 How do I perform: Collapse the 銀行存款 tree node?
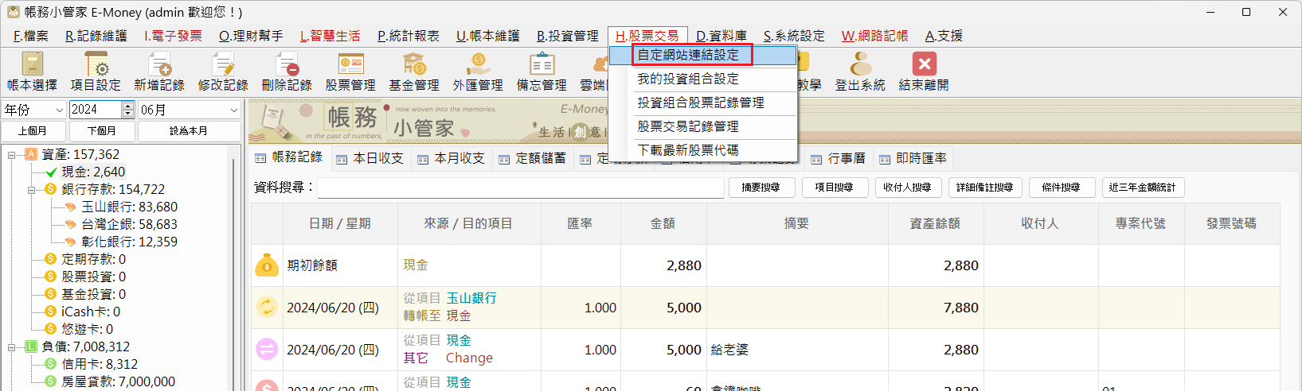tap(32, 190)
